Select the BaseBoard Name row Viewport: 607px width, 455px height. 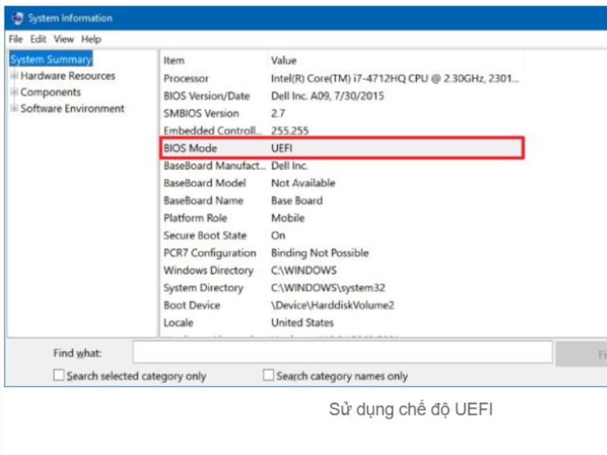(342, 200)
